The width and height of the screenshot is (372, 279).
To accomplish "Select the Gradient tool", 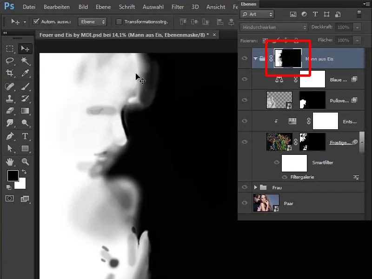I will click(x=25, y=111).
